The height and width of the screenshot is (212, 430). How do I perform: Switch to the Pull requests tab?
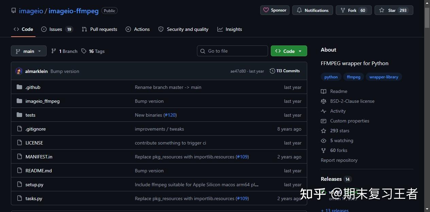click(x=99, y=29)
